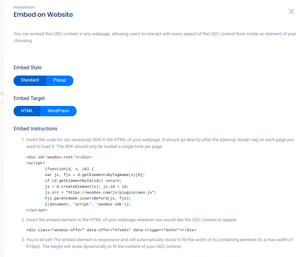
Task: Choose HTML as embed target
Action: (27, 111)
